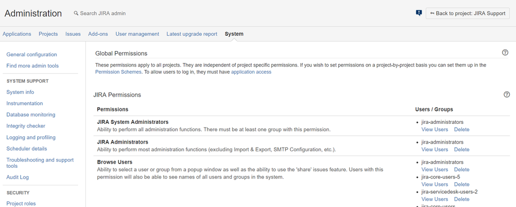
Task: Delete jira-core-users-5 from Browse Users
Action: (x=462, y=184)
